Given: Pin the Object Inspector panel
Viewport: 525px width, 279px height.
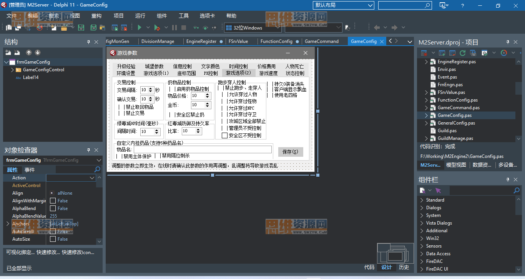Looking at the screenshot, I should (x=88, y=150).
